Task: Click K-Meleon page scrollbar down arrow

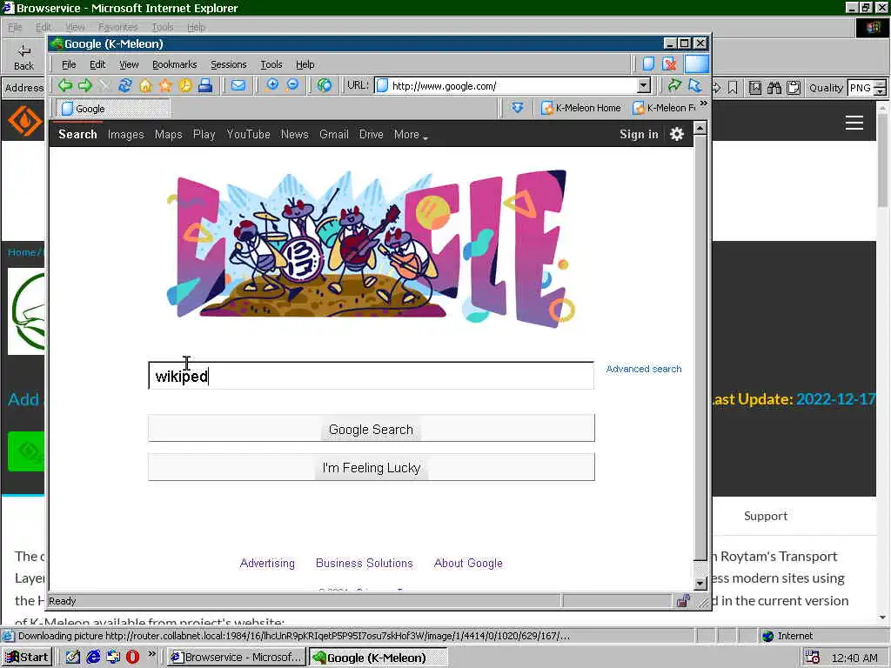Action: pyautogui.click(x=700, y=584)
